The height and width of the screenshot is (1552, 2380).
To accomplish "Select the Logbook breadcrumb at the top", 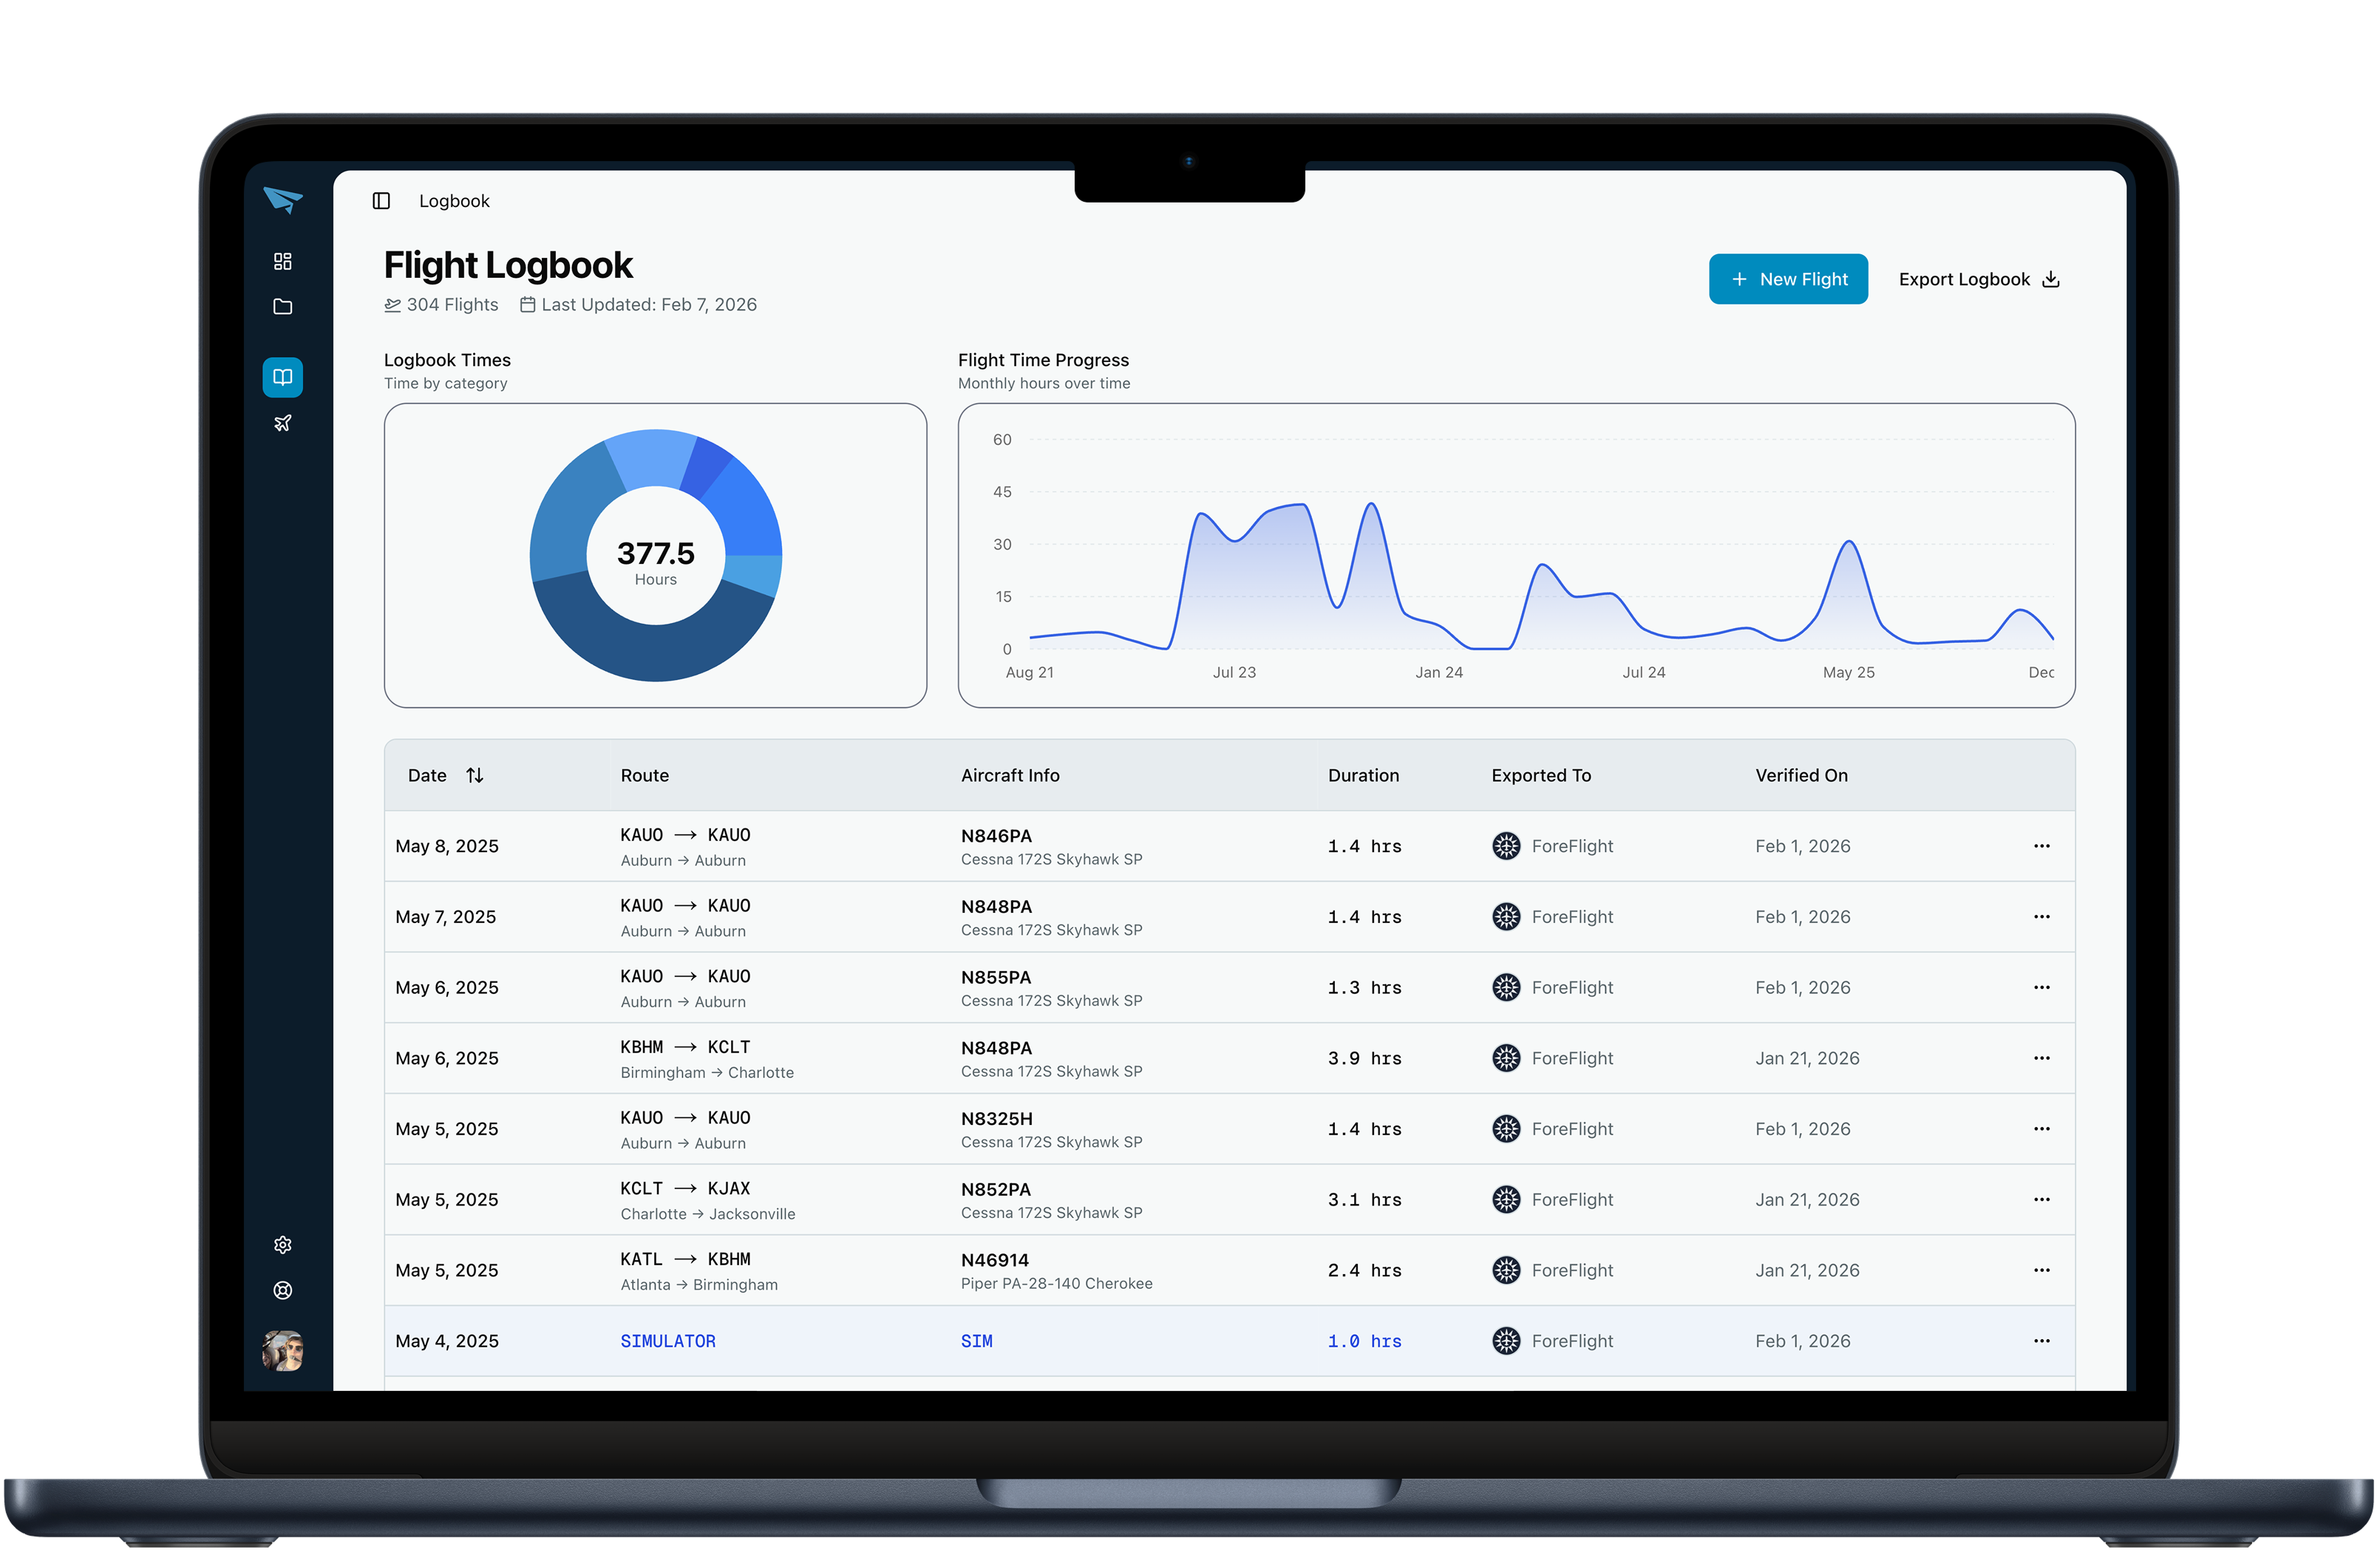I will [455, 200].
